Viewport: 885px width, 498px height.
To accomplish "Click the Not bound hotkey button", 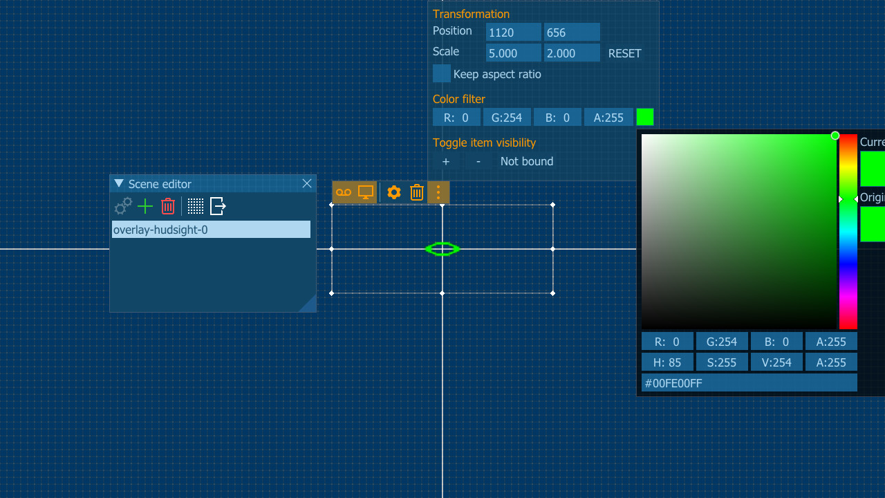I will coord(527,161).
